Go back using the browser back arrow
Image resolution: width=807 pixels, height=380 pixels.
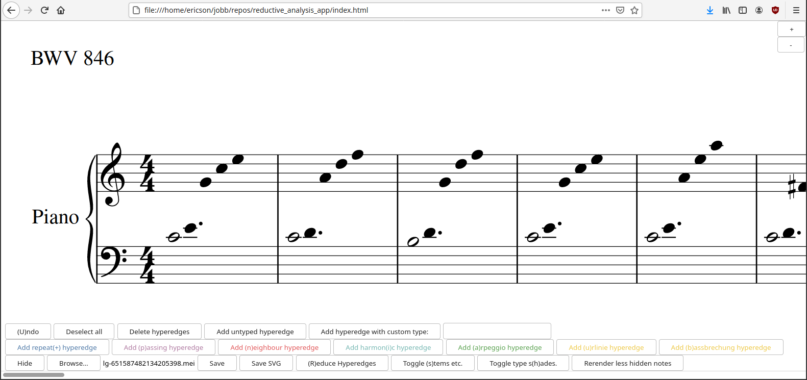click(x=11, y=10)
